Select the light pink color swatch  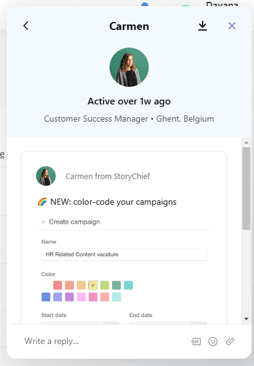tap(81, 297)
